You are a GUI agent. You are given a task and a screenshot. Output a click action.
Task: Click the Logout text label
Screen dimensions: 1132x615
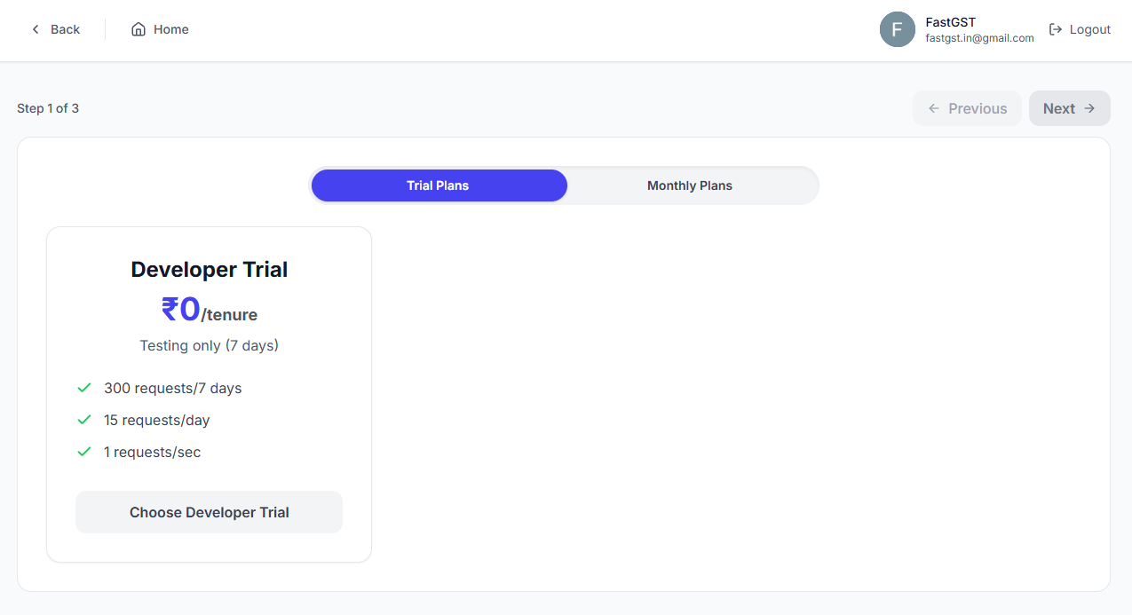1090,29
